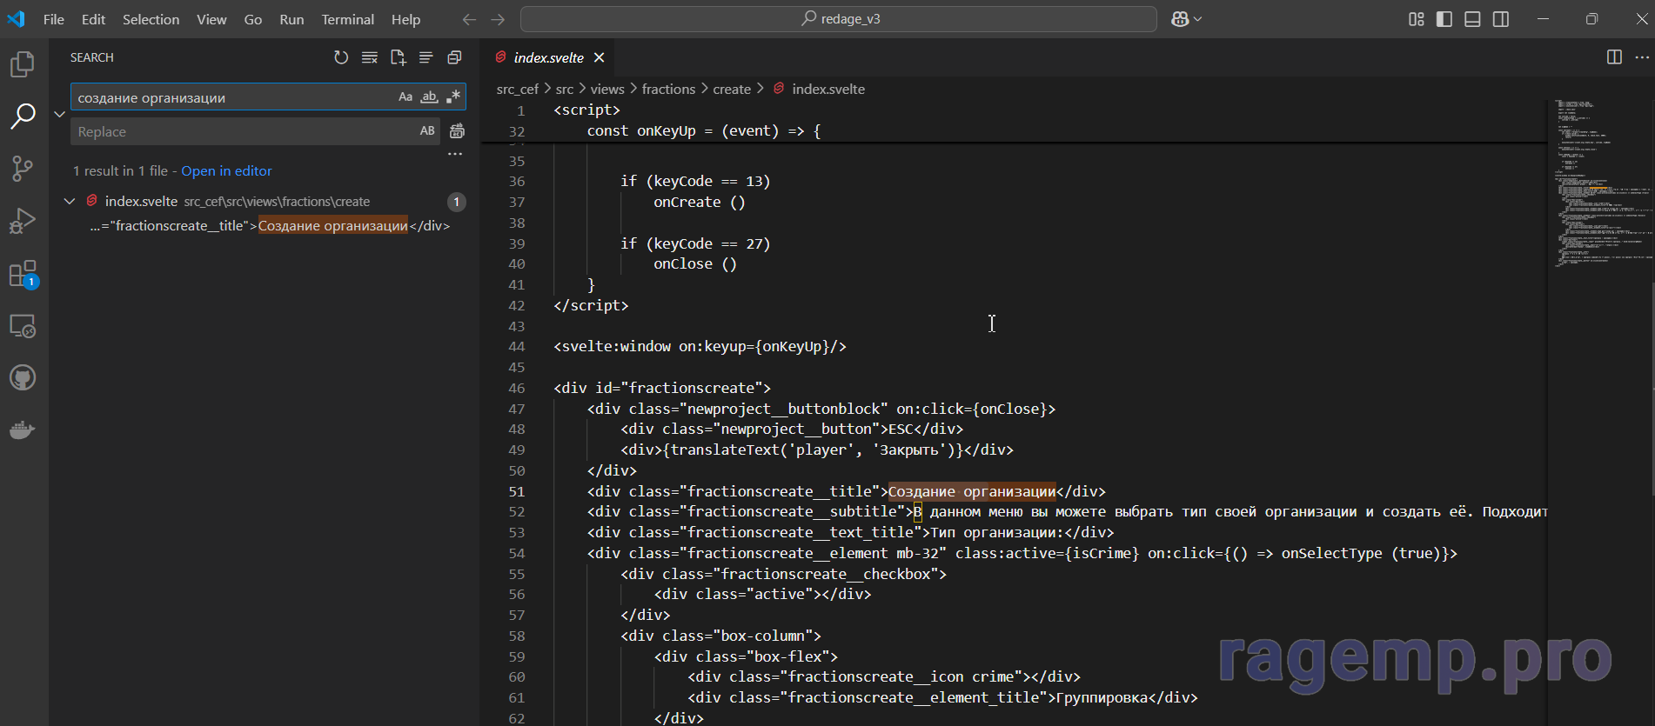
Task: Open the Explorer view in activity bar
Action: click(x=23, y=64)
